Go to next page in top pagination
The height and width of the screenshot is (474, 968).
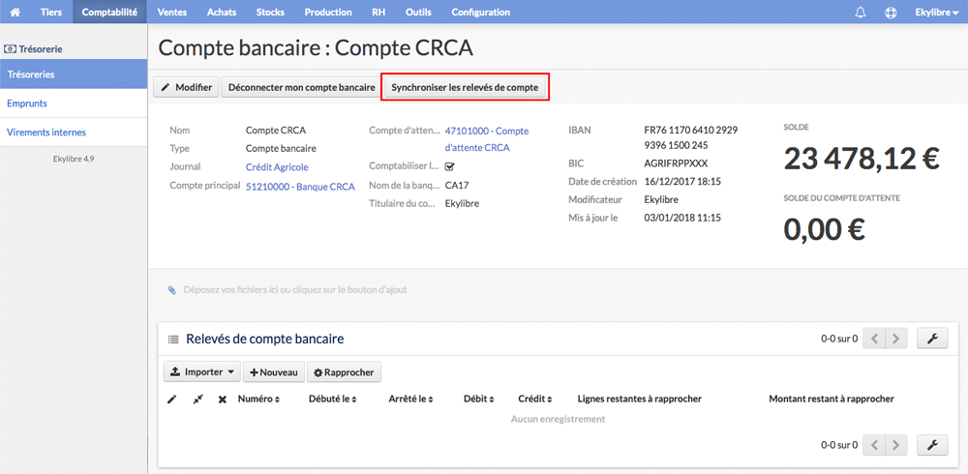[x=896, y=339]
